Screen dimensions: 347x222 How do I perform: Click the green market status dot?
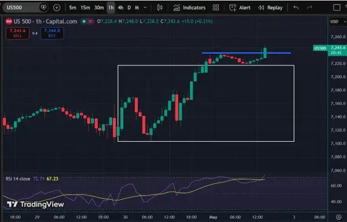coord(84,22)
